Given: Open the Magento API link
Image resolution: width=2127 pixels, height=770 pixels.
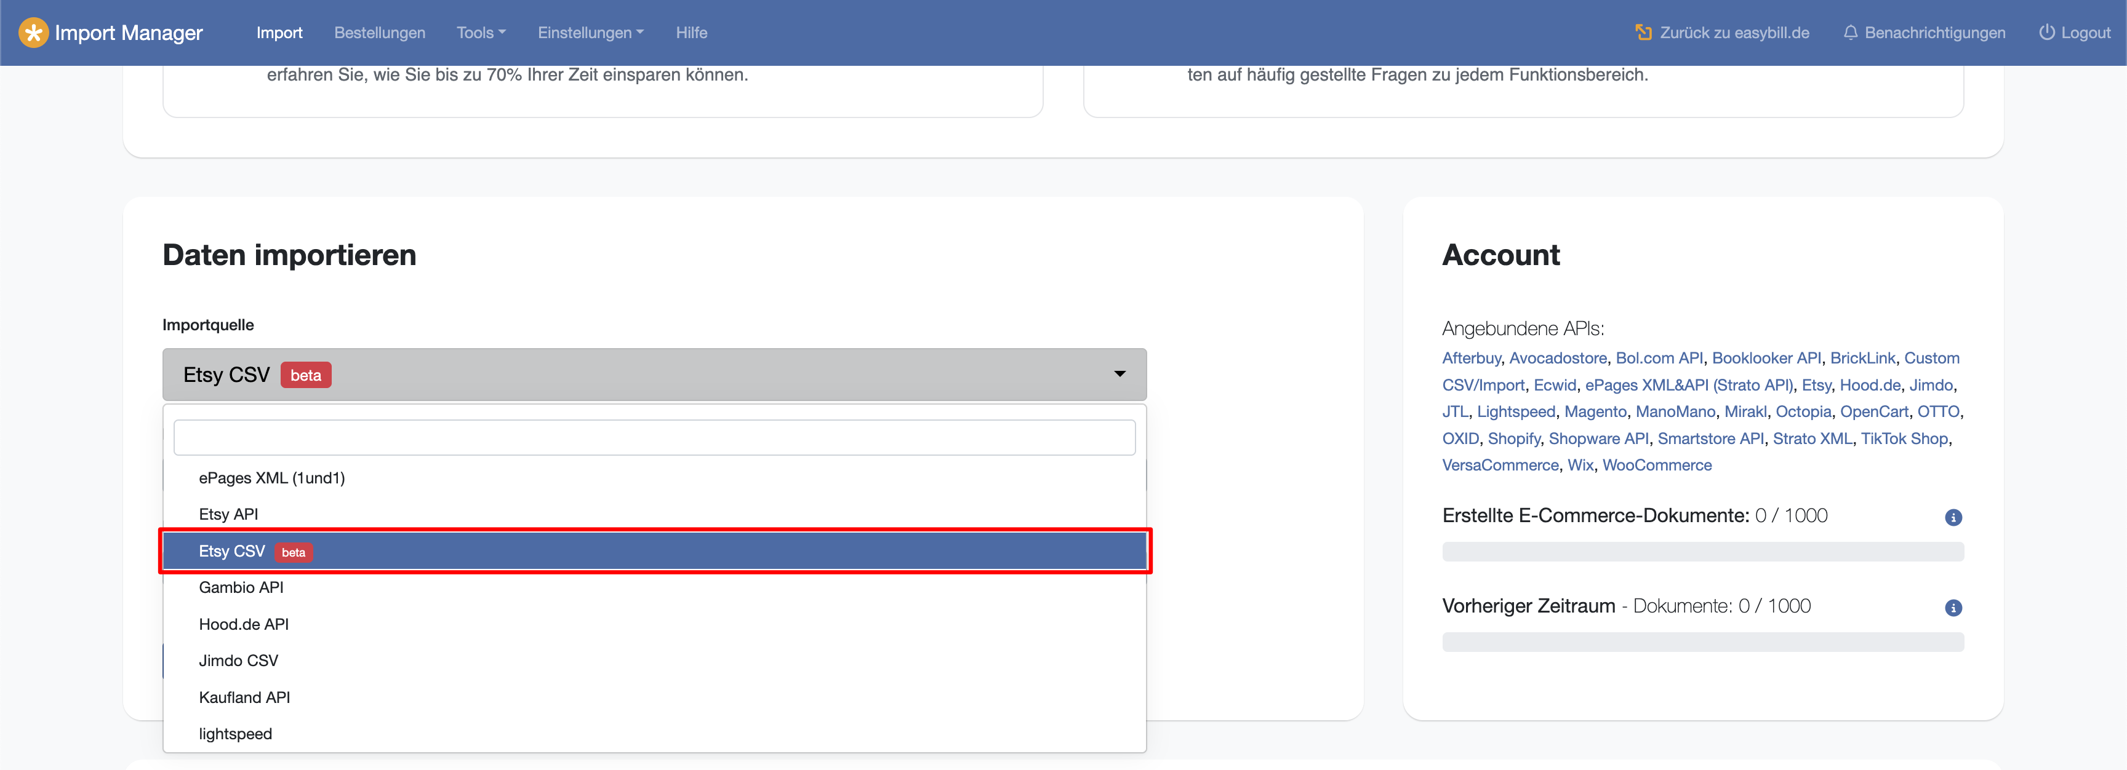Looking at the screenshot, I should 1595,412.
